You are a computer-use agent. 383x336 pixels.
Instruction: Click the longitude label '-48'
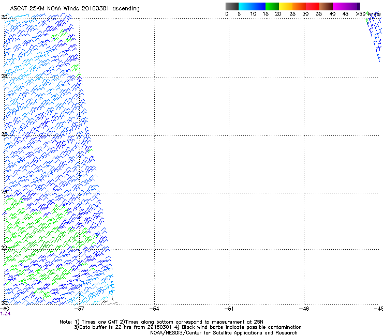tap(304, 309)
